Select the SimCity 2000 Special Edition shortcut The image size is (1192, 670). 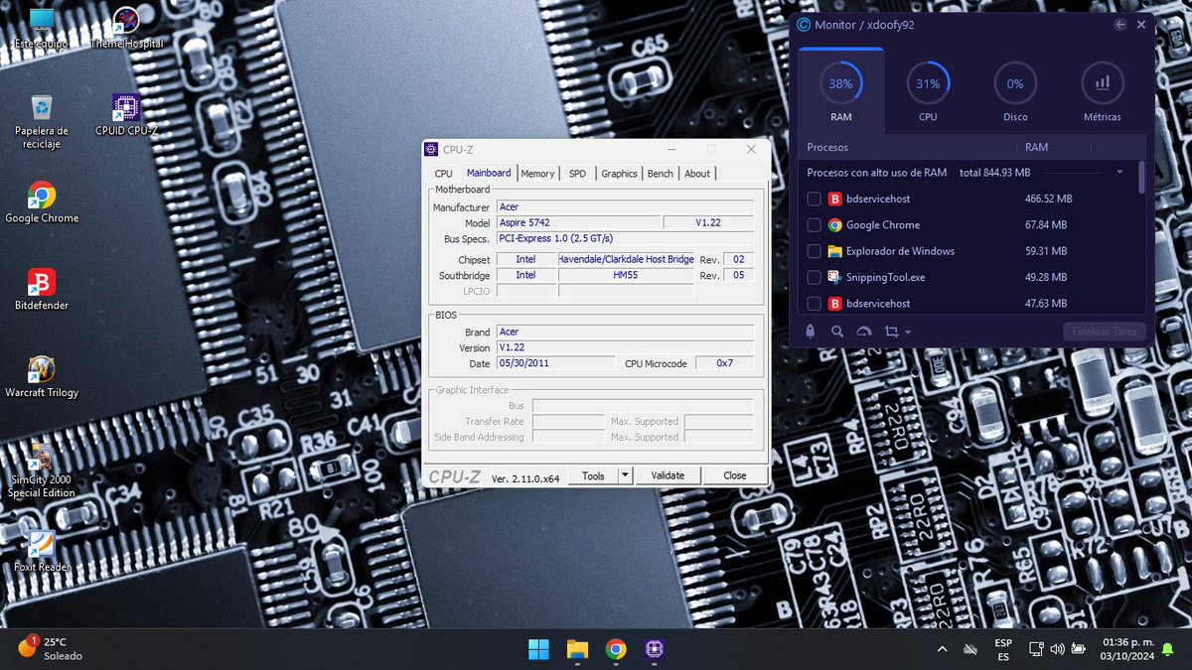[x=42, y=469]
